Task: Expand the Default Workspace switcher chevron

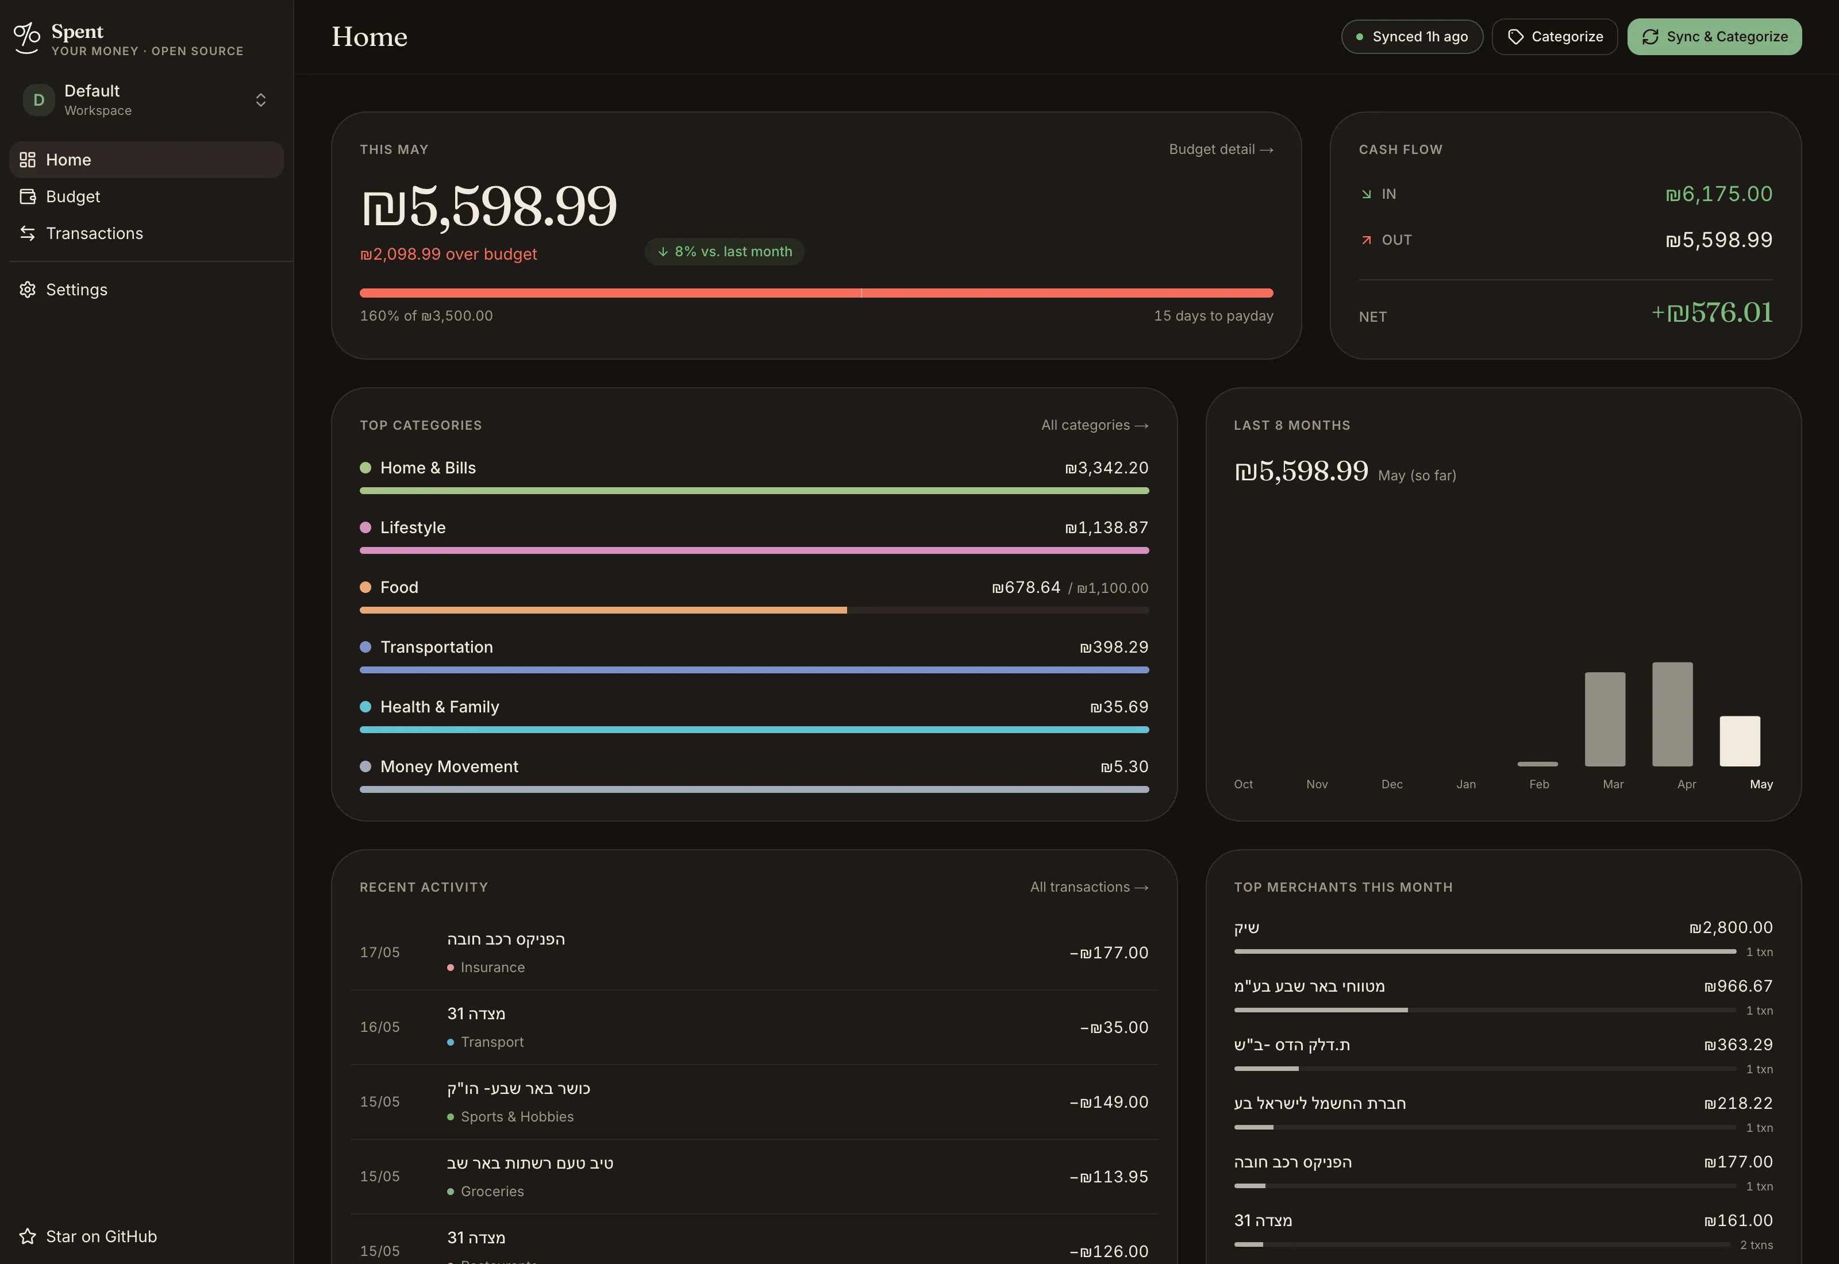Action: 260,100
